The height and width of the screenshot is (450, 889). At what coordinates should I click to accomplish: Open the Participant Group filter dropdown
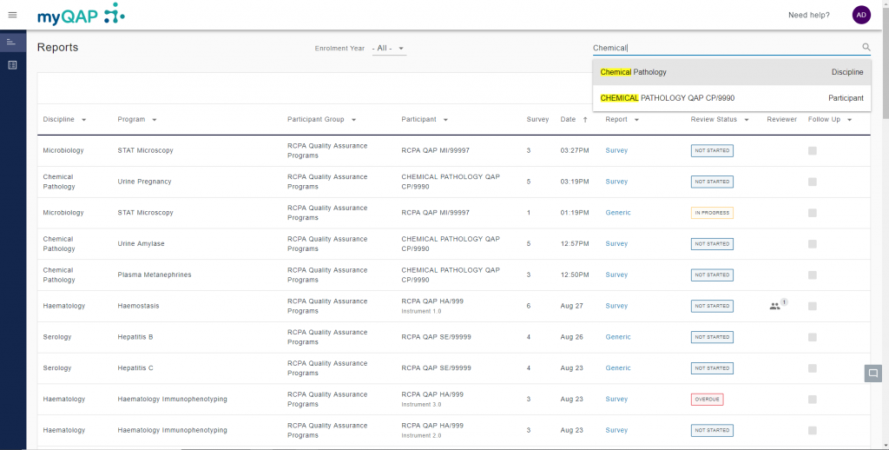click(x=354, y=120)
